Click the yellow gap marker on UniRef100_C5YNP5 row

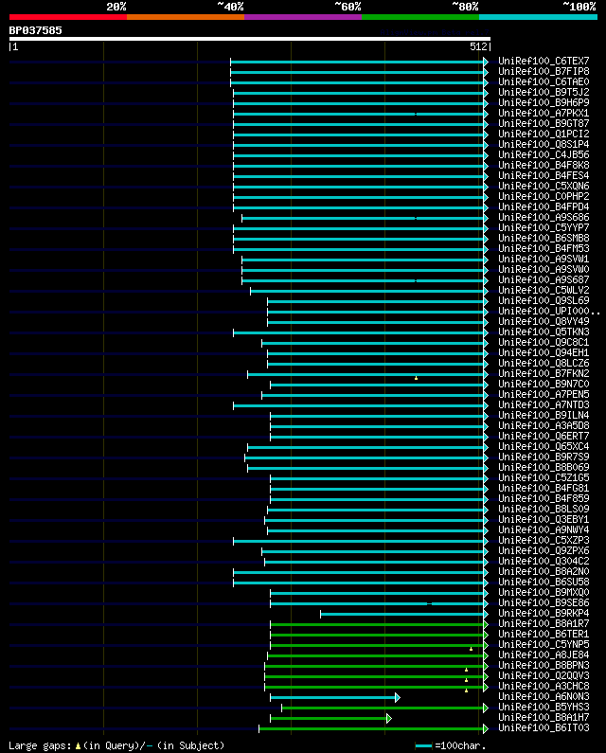tap(471, 649)
